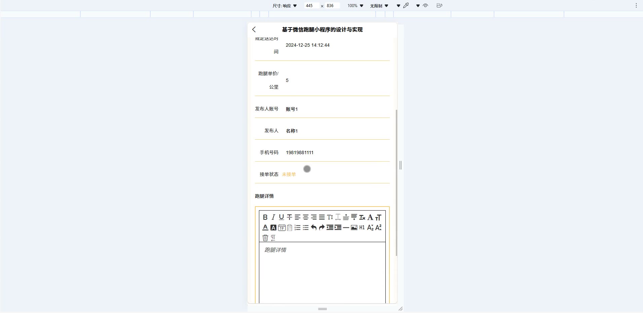Set paragraph spacing before
Screen dimensions: 643x313
click(346, 217)
